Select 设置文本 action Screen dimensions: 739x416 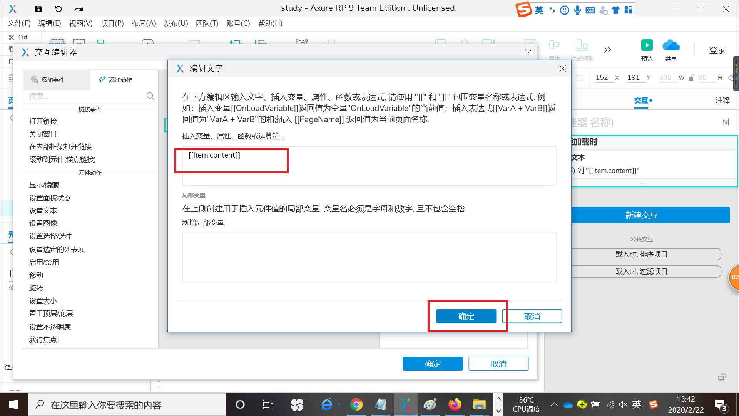click(x=43, y=211)
